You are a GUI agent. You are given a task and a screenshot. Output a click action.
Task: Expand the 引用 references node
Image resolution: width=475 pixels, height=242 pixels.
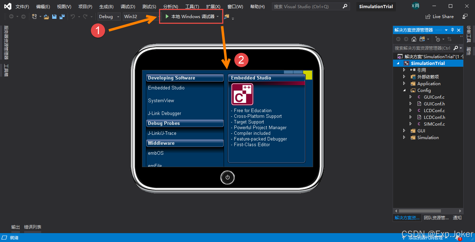404,70
